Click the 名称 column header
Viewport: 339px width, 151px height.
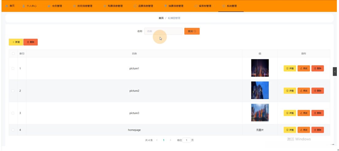(x=134, y=53)
